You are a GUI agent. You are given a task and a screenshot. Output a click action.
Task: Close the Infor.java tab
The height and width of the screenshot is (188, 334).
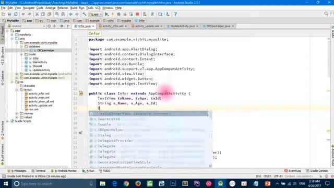tap(93, 26)
